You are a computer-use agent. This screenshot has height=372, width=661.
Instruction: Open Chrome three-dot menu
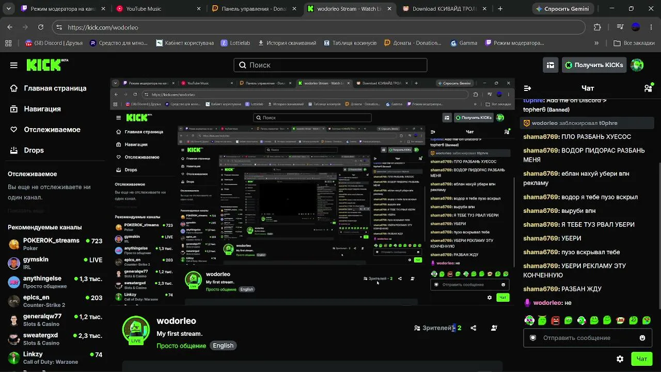click(x=651, y=27)
